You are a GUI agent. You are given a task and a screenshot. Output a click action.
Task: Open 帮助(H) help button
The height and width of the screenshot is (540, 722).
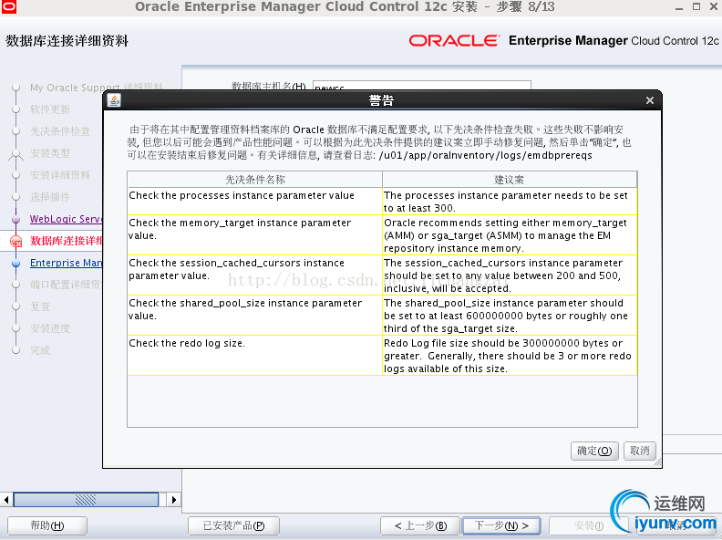tap(47, 525)
